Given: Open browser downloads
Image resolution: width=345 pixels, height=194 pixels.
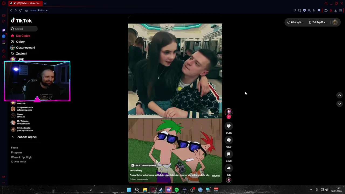Looking at the screenshot, I should (x=336, y=10).
